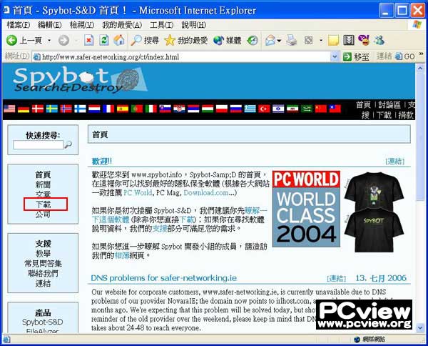The width and height of the screenshot is (428, 346).
Task: Select the Swedish flag
Action: 52,109
